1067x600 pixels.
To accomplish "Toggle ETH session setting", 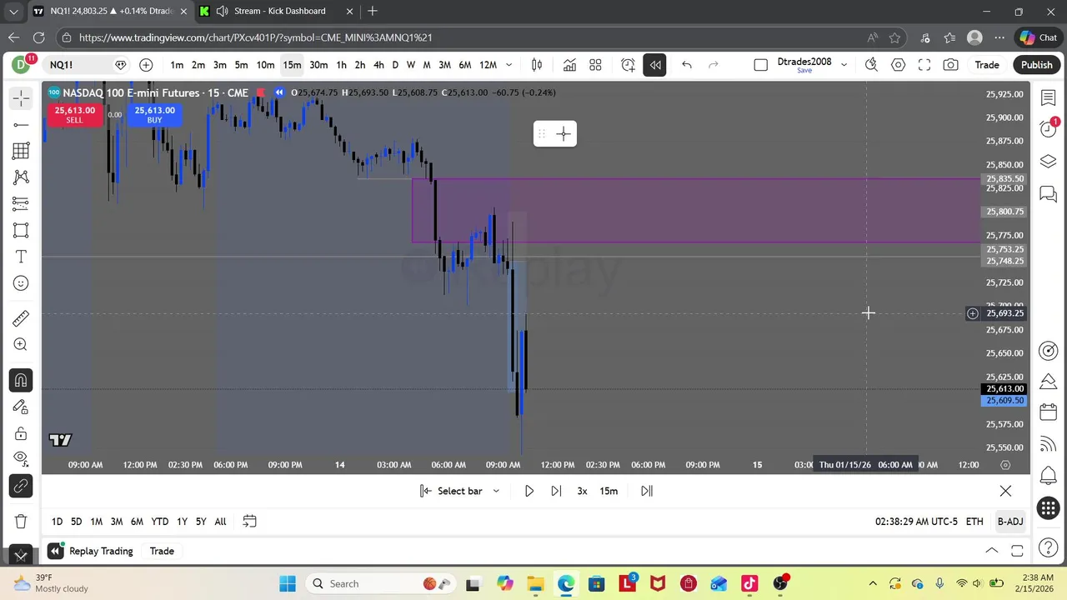I will click(974, 522).
